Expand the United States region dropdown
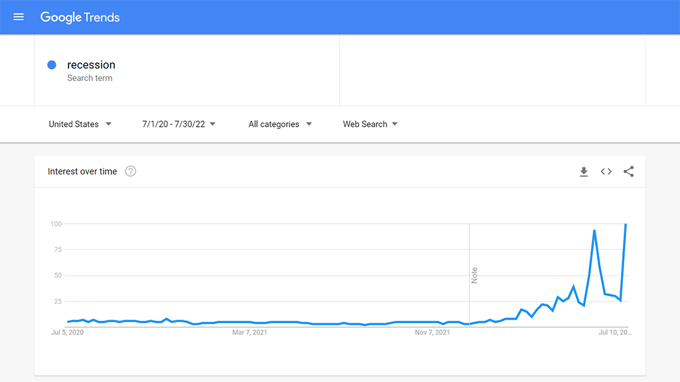Screen dimensions: 680x382 pos(80,124)
